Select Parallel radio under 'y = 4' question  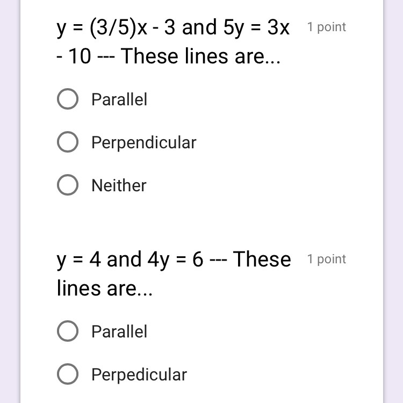[x=68, y=332]
